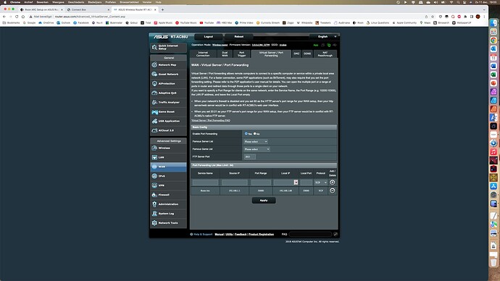Select Virtual Server / Port Forwarding tab
500x281 pixels.
[271, 54]
